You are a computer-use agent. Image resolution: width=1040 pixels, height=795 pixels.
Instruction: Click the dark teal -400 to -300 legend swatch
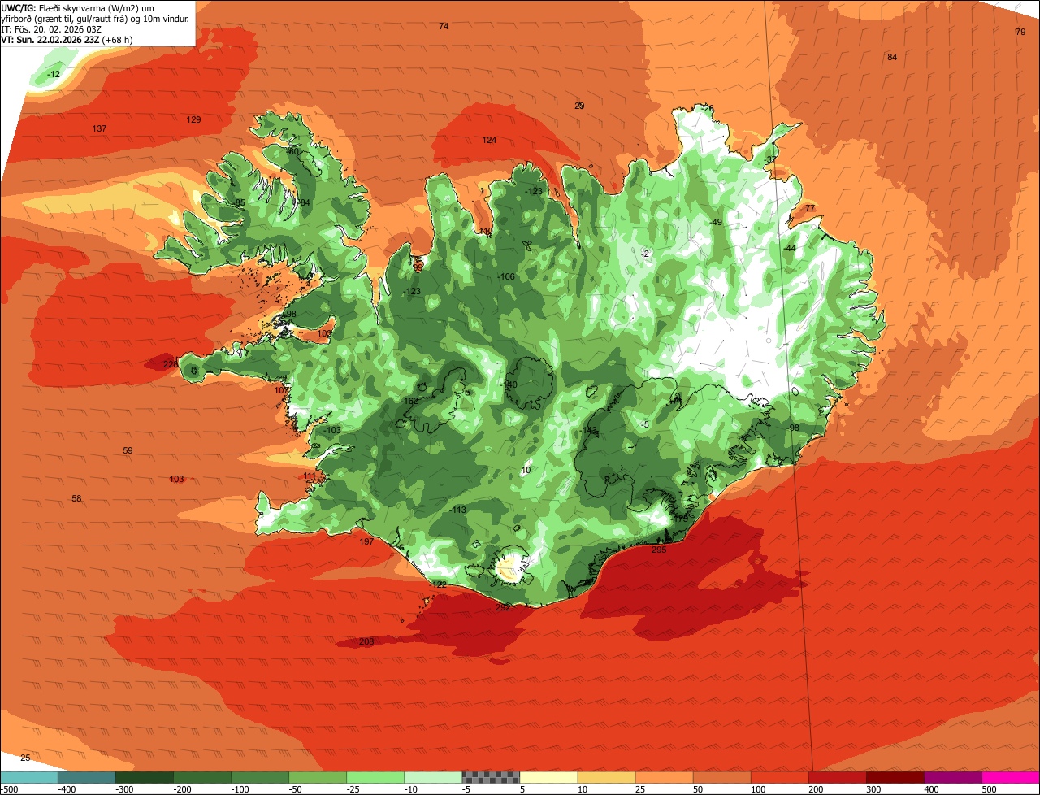click(86, 777)
